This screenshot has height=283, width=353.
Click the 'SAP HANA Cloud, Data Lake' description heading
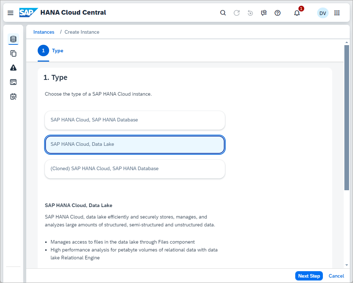tap(79, 205)
